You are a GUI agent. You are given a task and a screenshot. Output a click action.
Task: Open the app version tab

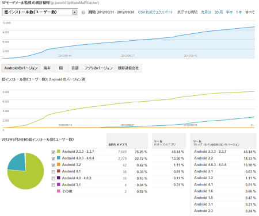[x=98, y=68]
